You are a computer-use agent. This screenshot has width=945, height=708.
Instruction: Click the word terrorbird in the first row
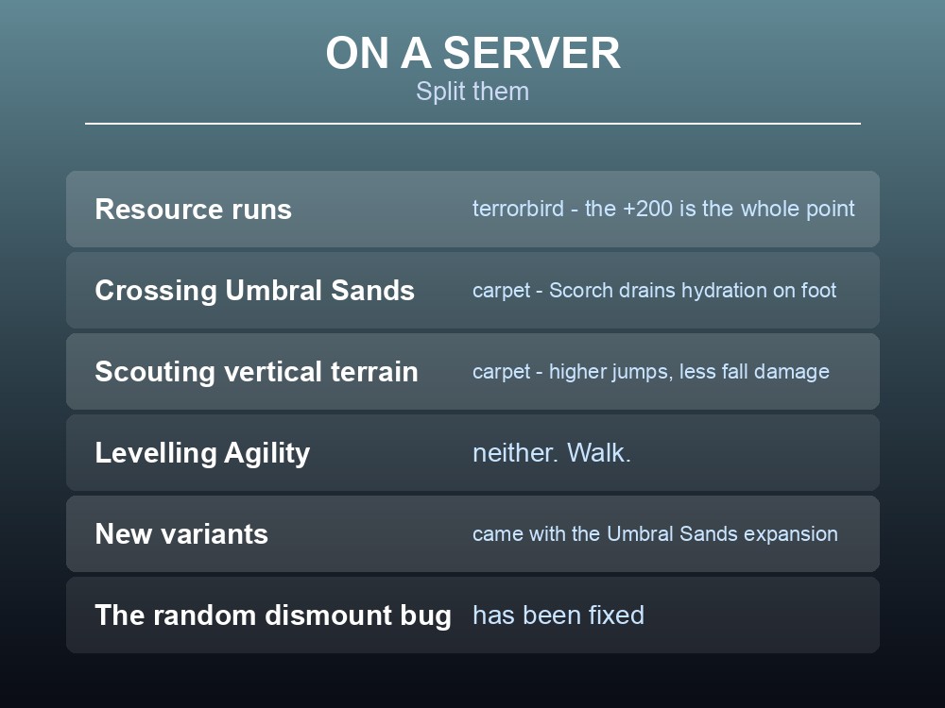(518, 209)
